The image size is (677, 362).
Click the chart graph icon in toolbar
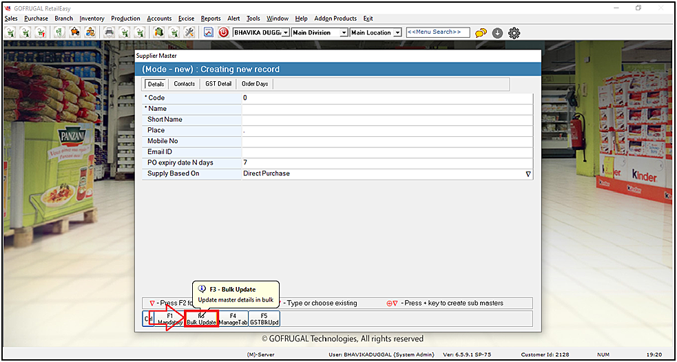(209, 32)
